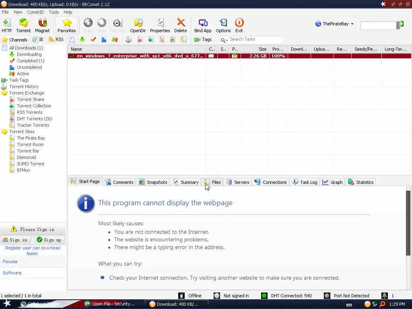Select Torrent Exchange folder in sidebar
This screenshot has width=412, height=309.
(27, 93)
